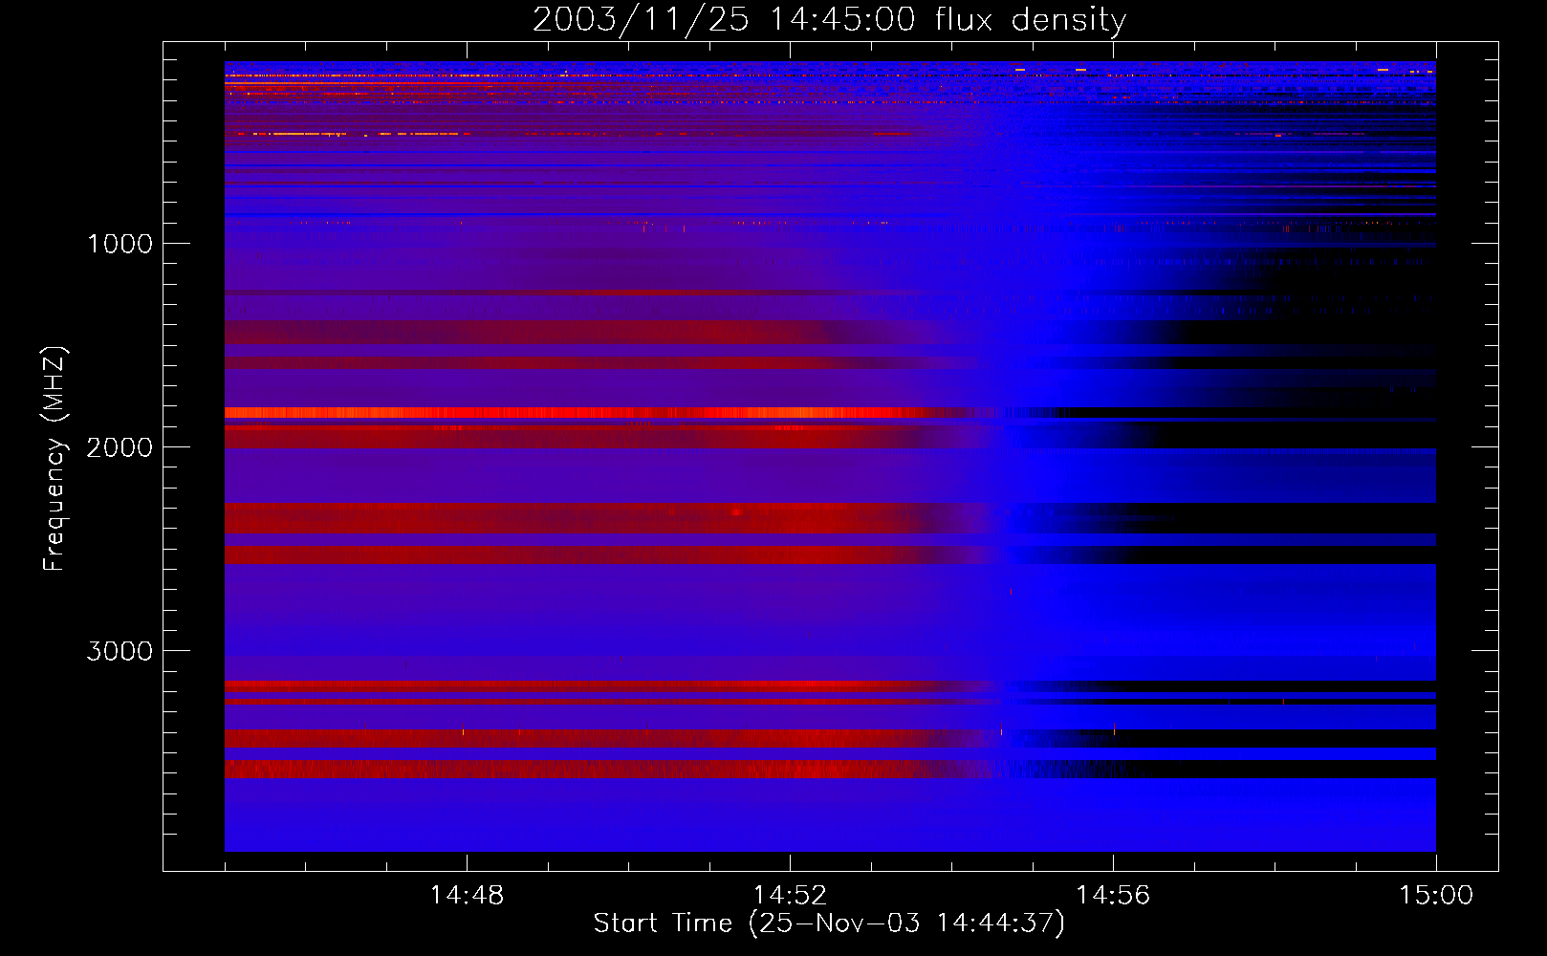Viewport: 1547px width, 956px height.
Task: Click the 1000 frequency tick label
Action: point(120,244)
